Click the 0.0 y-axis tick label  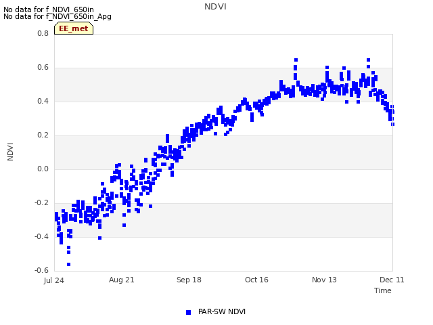[x=43, y=169]
